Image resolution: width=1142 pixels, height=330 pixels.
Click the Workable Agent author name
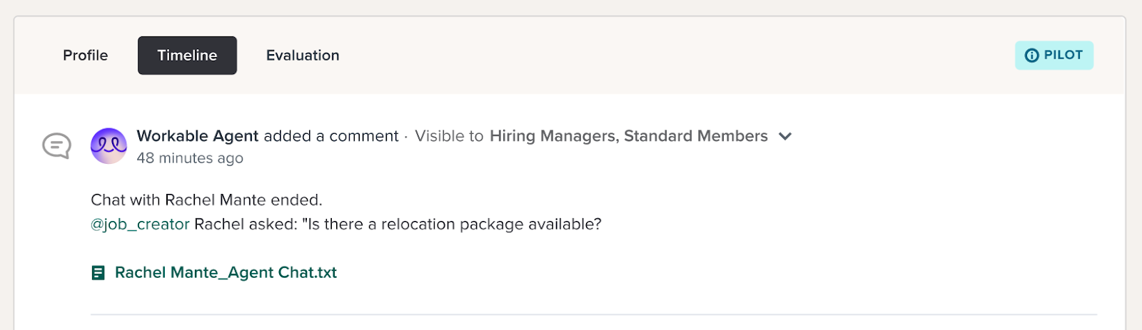pyautogui.click(x=197, y=136)
